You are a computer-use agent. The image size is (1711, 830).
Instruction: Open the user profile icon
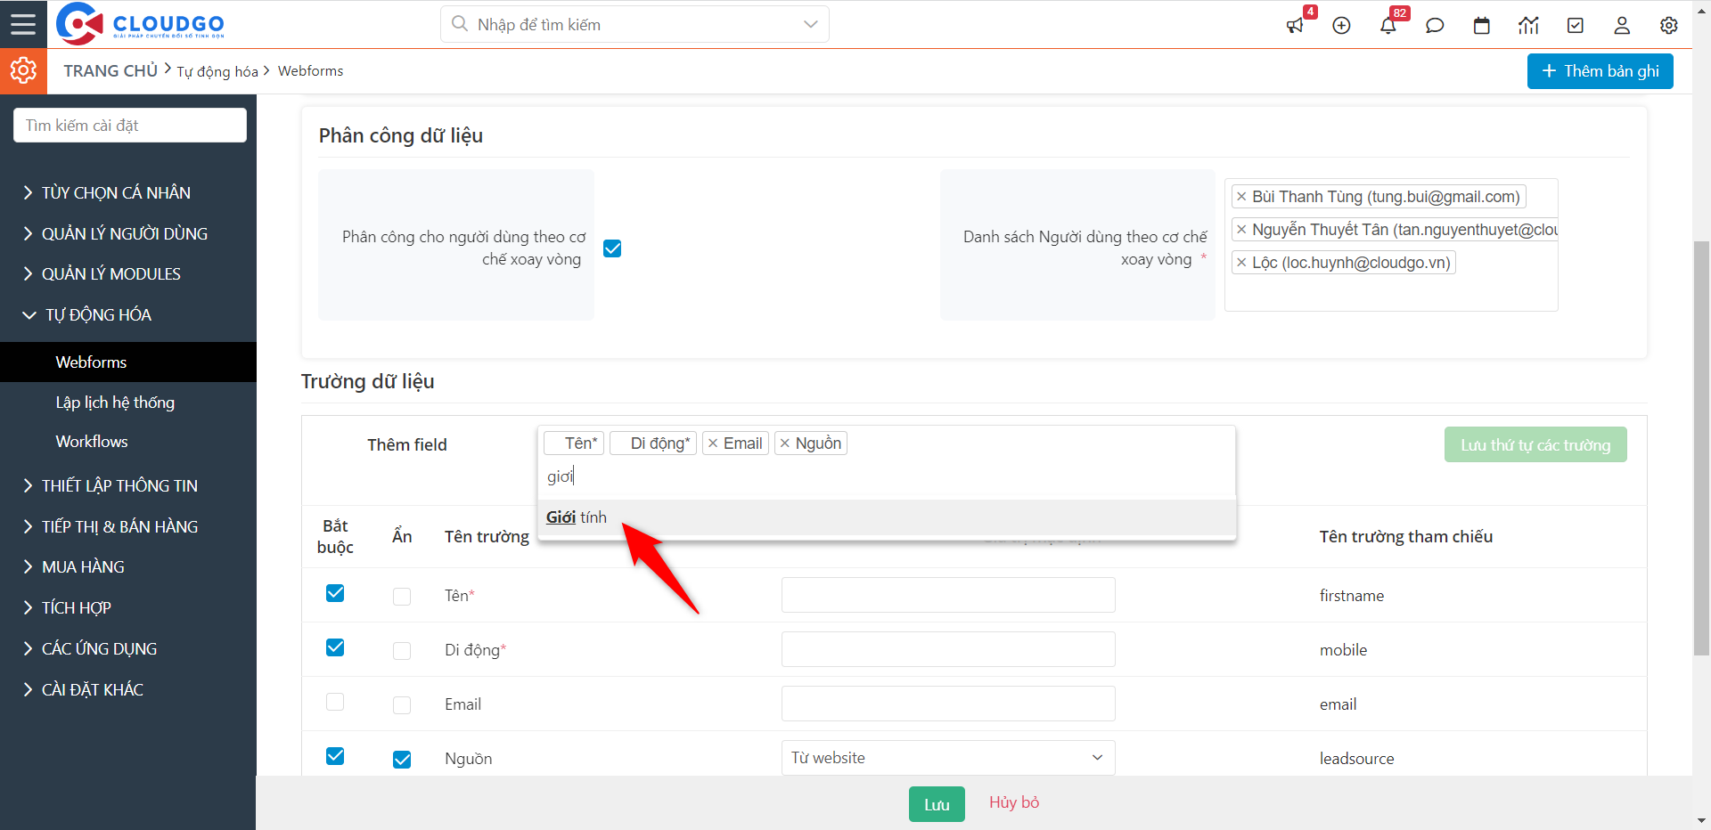point(1622,26)
